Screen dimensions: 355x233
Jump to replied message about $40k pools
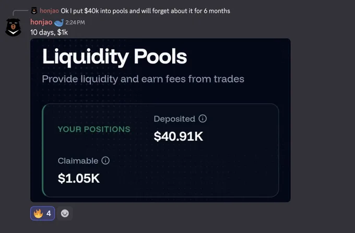(x=145, y=10)
